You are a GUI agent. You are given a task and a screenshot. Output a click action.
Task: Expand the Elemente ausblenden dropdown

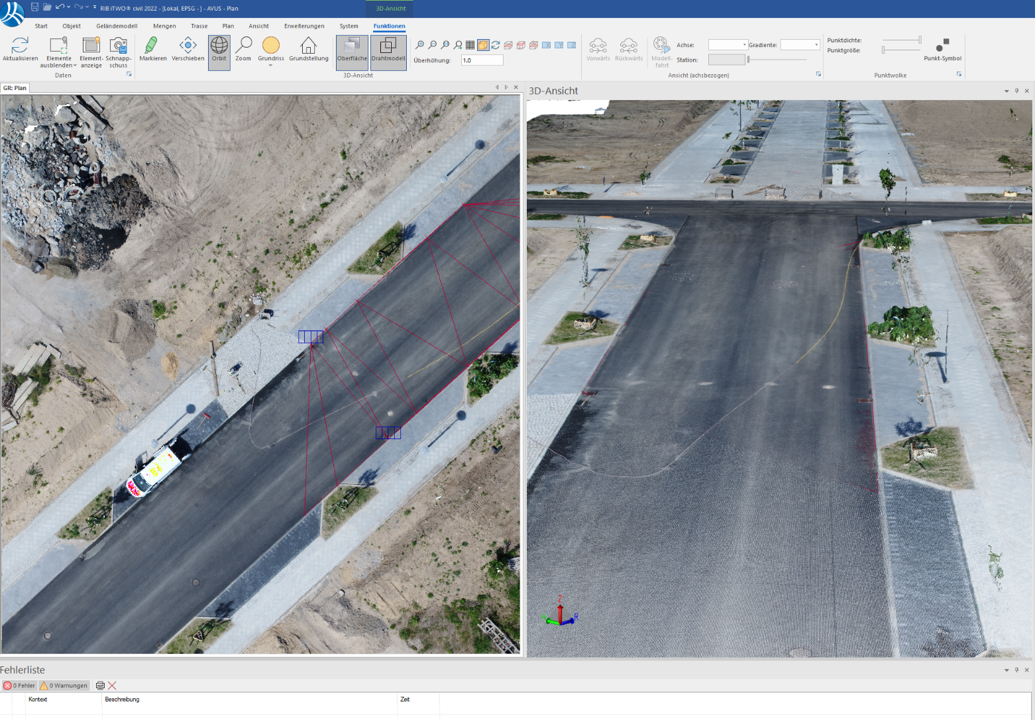(x=58, y=65)
